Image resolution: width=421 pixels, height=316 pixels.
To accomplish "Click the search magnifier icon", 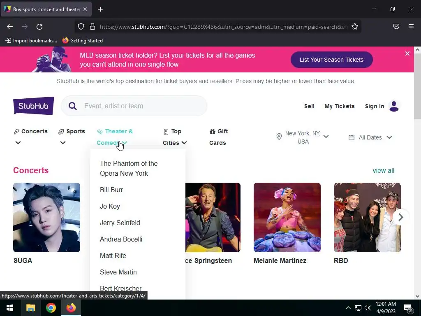I will pos(72,106).
